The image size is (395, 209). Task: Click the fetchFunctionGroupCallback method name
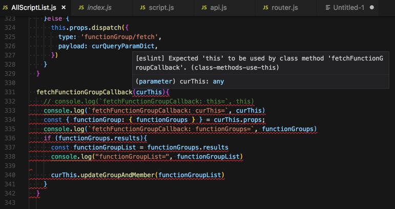tap(84, 92)
